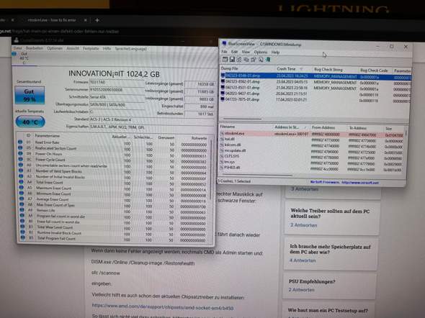Click the dump file icon dated 20.04.2023 21:15:51

(x=223, y=94)
